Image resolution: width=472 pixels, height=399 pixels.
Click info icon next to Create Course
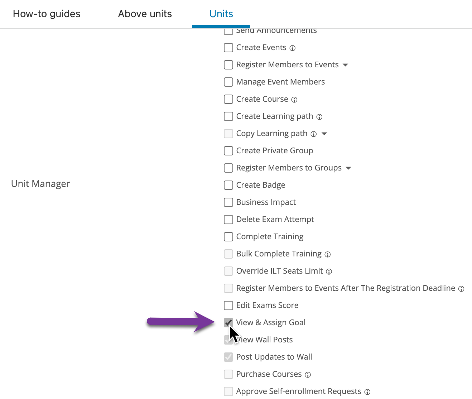click(294, 100)
